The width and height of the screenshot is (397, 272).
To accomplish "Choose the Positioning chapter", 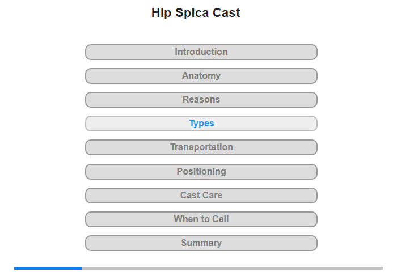I will [201, 172].
